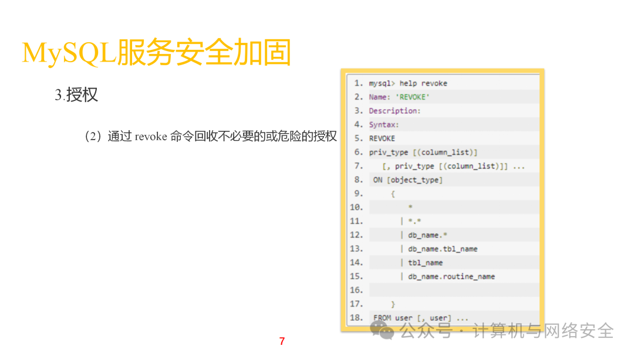Click line number 1 in the code gutter
The image size is (634, 356).
pos(358,83)
